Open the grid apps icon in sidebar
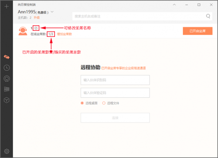218x158 pixels. 7,89
